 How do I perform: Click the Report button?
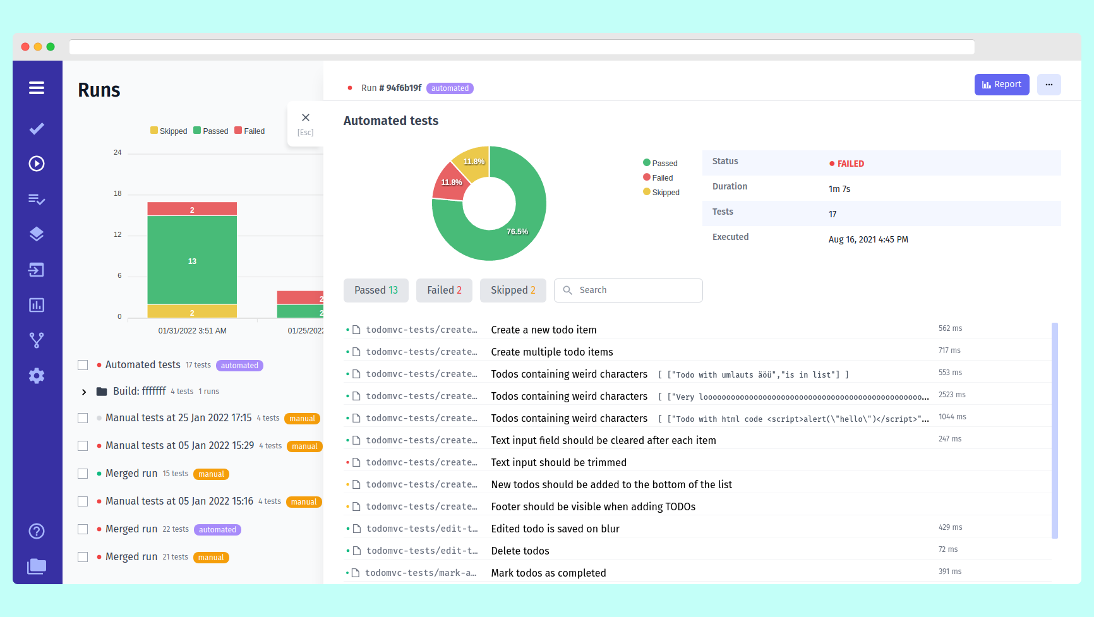(1002, 85)
